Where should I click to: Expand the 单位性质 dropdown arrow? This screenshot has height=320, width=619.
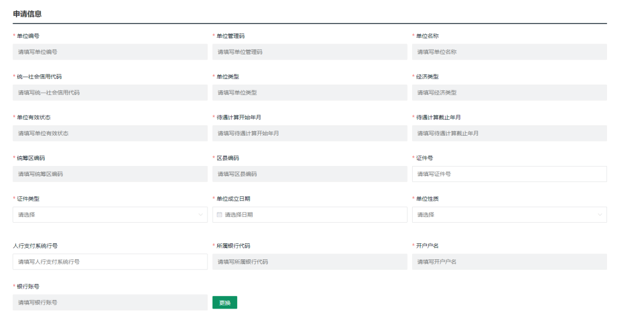600,215
